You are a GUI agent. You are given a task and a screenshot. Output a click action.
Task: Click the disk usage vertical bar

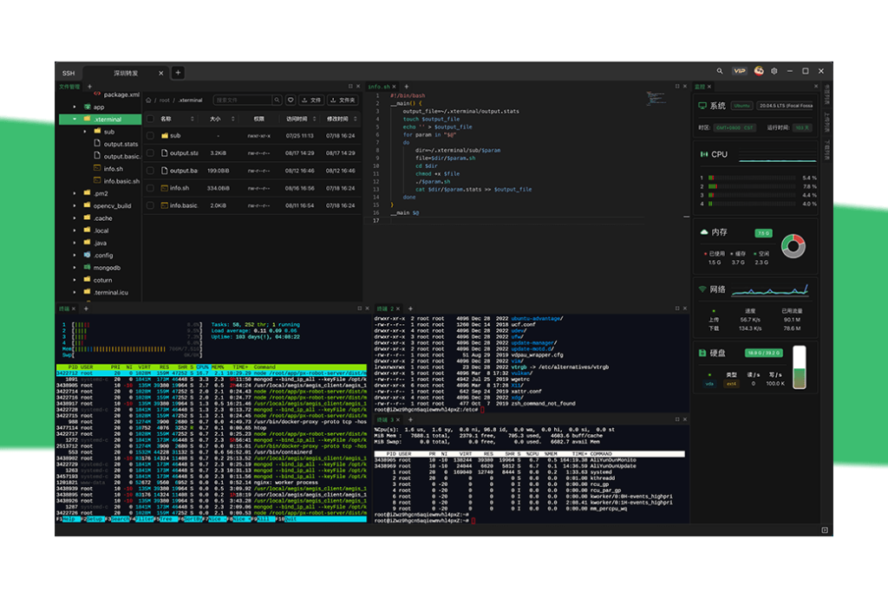click(799, 367)
